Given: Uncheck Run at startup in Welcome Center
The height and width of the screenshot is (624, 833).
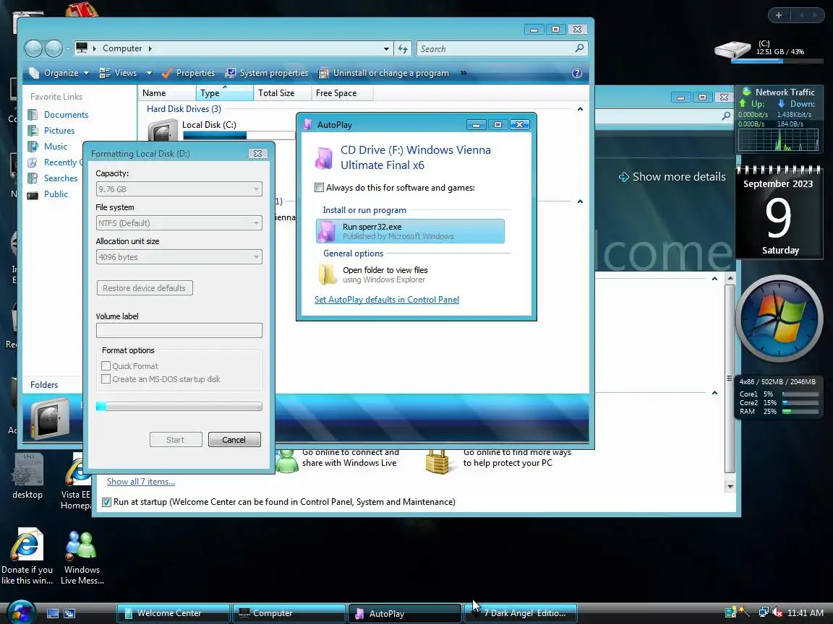Looking at the screenshot, I should [x=107, y=502].
